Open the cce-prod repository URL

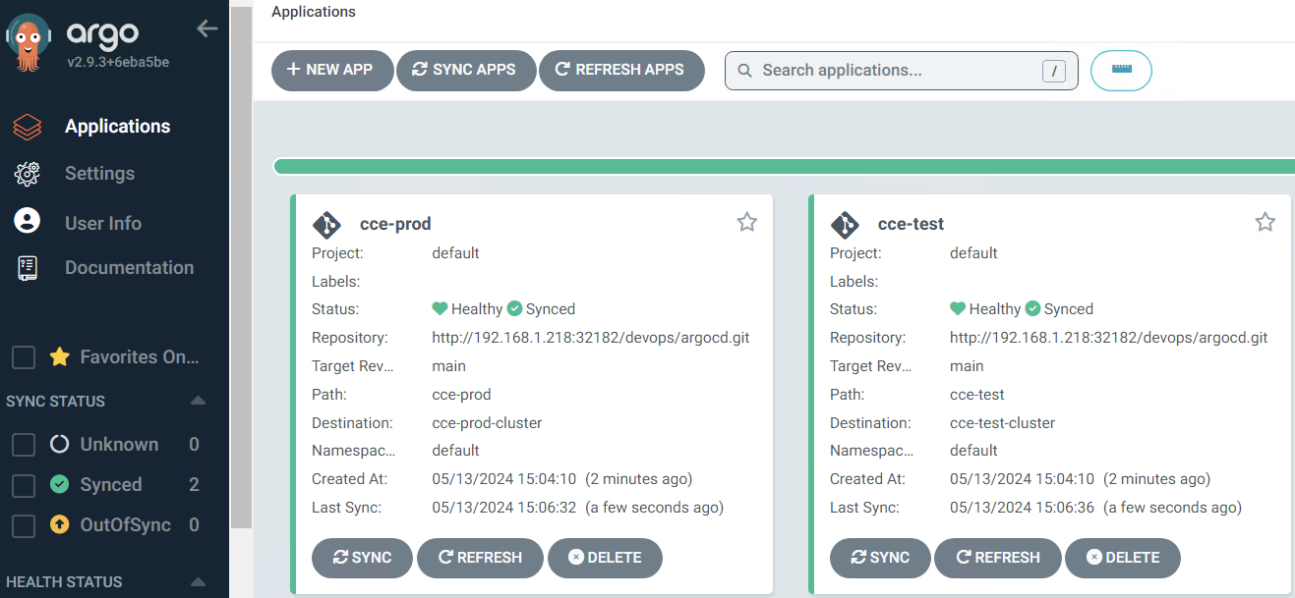click(x=591, y=338)
